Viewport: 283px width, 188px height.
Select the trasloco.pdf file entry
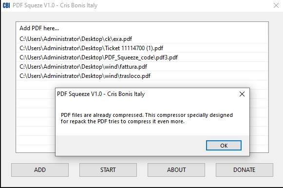(x=142, y=76)
